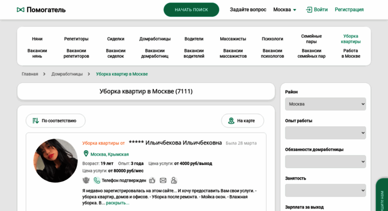Click the Помогатель bow-tie logo icon

pos(20,9)
